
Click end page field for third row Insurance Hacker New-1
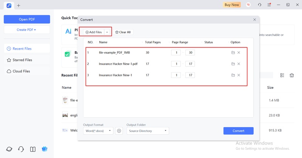190,75
